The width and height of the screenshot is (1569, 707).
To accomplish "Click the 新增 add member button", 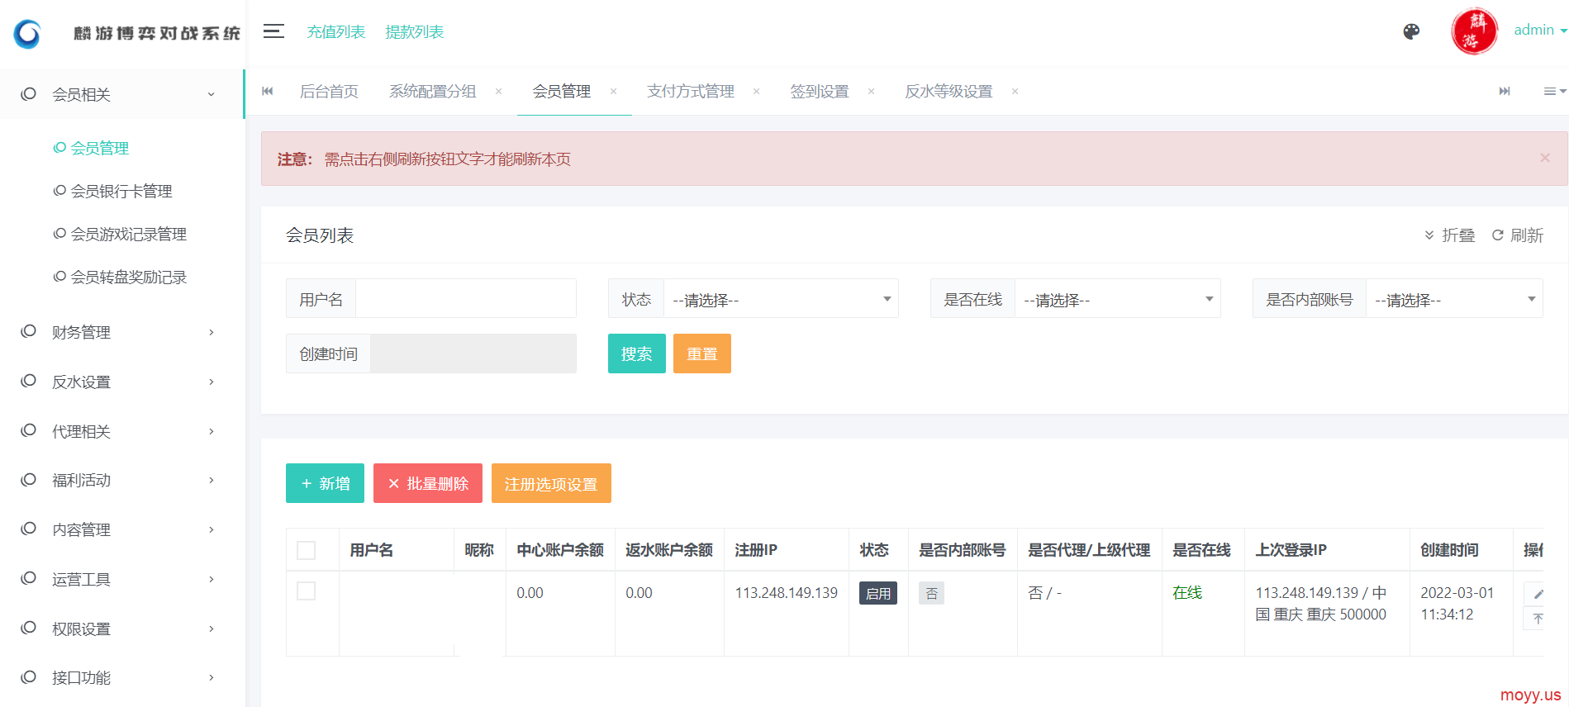I will click(x=325, y=483).
